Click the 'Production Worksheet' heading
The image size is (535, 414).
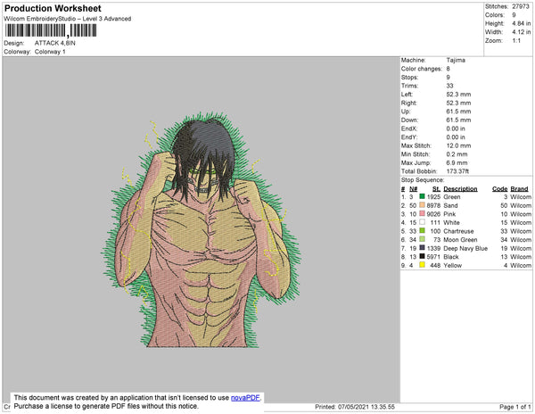pyautogui.click(x=53, y=8)
